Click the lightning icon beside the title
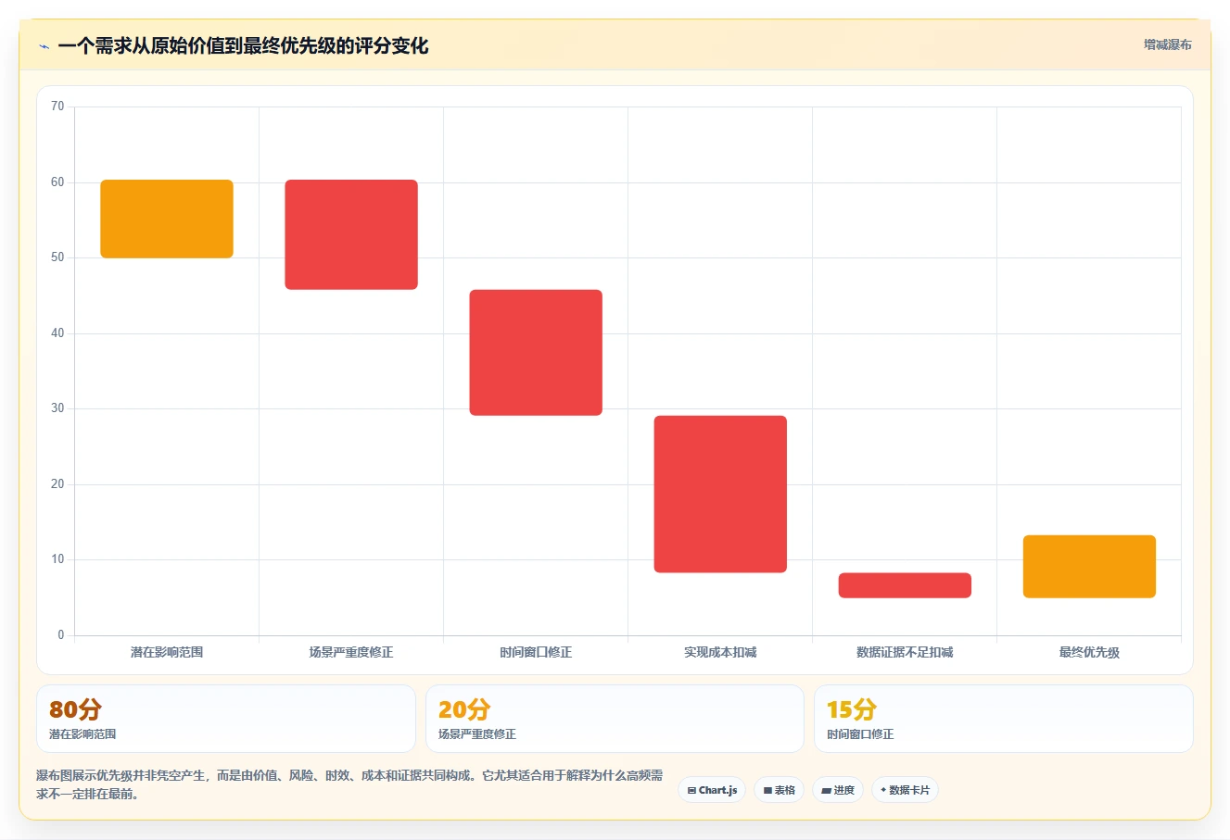 click(x=44, y=46)
